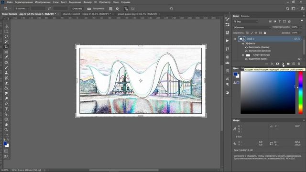Toggle visibility of Слой 1 layer

pyautogui.click(x=235, y=39)
